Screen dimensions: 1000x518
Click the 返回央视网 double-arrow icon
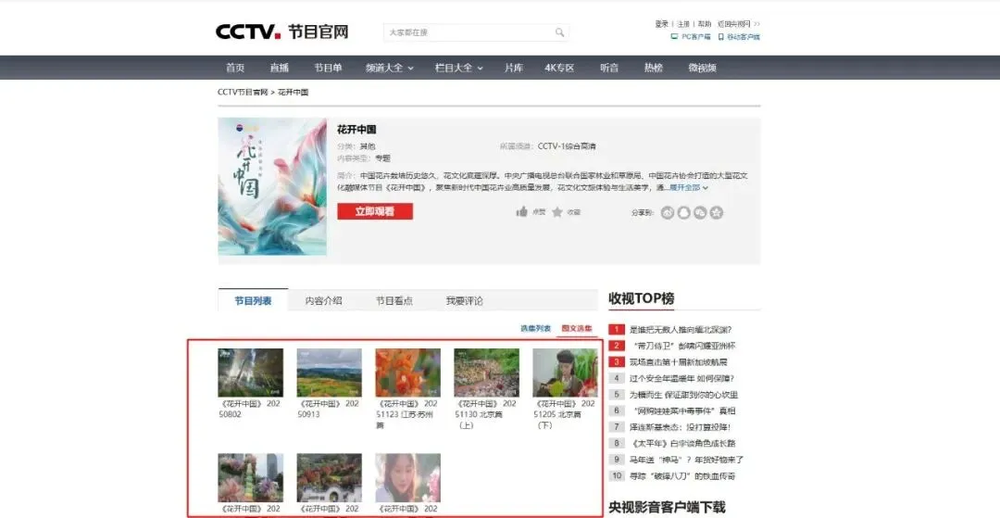[x=757, y=24]
